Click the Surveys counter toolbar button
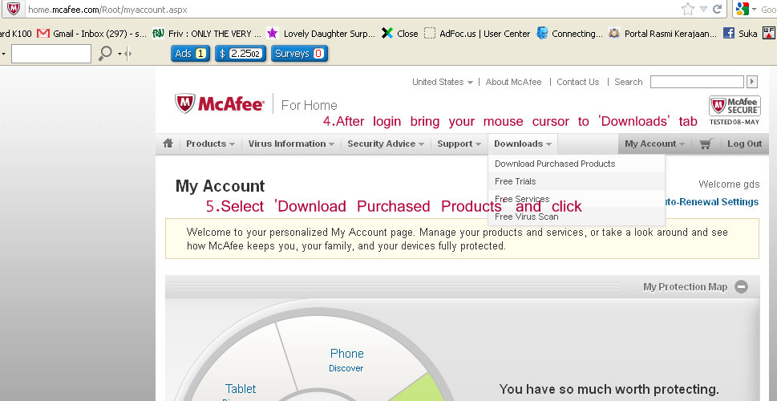Screen dimensions: 777x401 (299, 54)
